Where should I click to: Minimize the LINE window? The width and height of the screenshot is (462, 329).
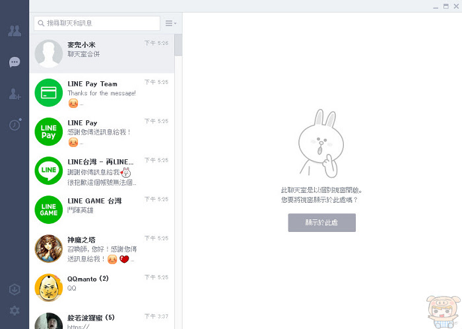(x=436, y=7)
